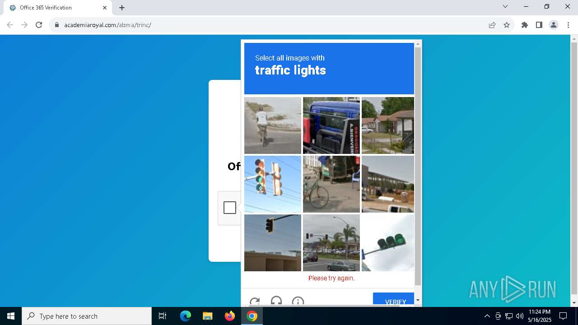Screen dimensions: 578x325
Task: Bookmark this page with the star icon
Action: [507, 25]
